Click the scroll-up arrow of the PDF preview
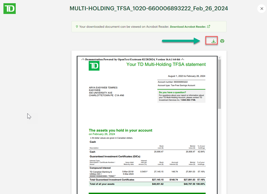 point(219,58)
